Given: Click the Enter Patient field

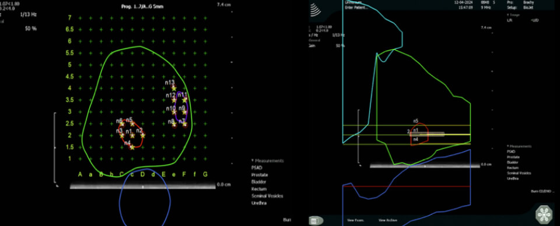Looking at the screenshot, I should pos(356,7).
